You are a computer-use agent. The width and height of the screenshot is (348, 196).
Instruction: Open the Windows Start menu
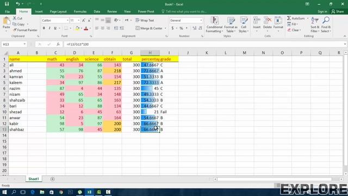point(4,192)
